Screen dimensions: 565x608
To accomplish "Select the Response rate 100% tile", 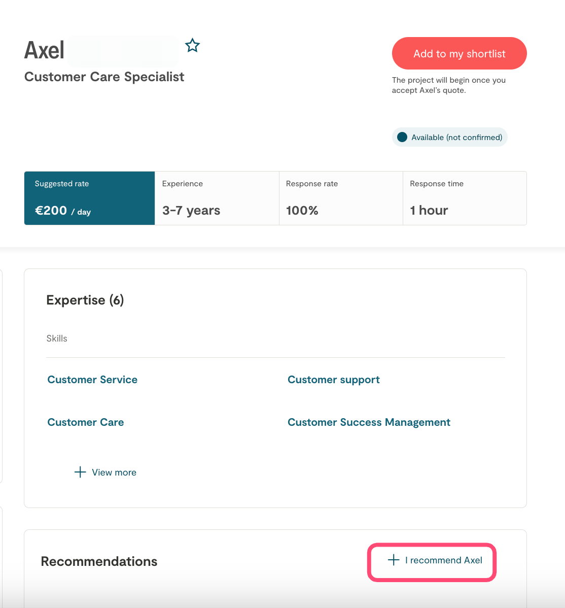I will click(x=341, y=198).
